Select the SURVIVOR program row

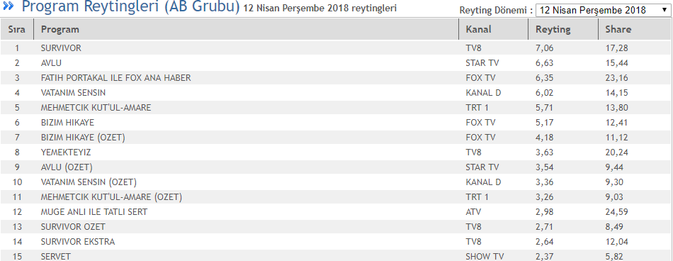336,48
